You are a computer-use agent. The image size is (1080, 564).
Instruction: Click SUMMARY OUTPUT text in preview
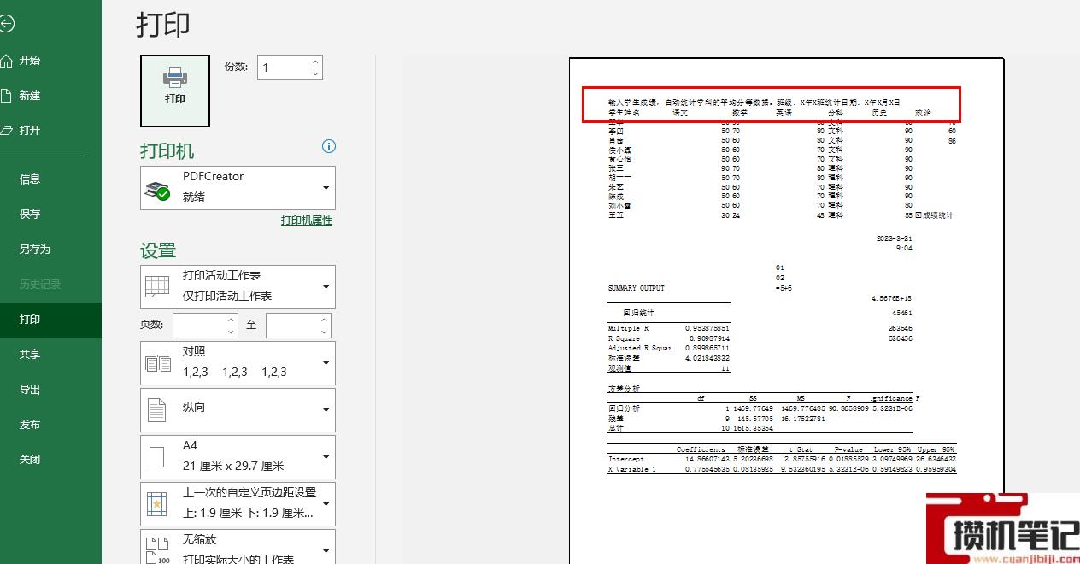pos(636,288)
